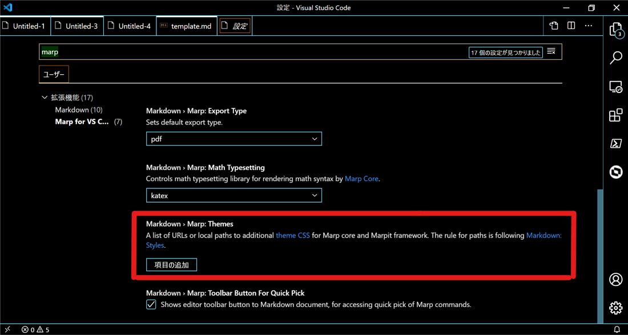Click the circular extension icon below PowerShell
Screen dimensions: 628x335
(x=616, y=172)
